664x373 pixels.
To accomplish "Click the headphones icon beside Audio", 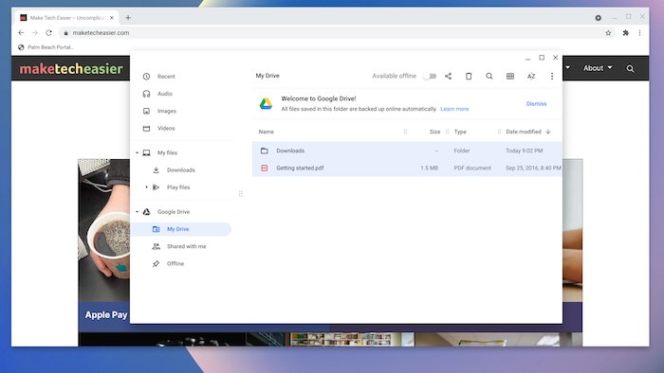I will click(146, 94).
